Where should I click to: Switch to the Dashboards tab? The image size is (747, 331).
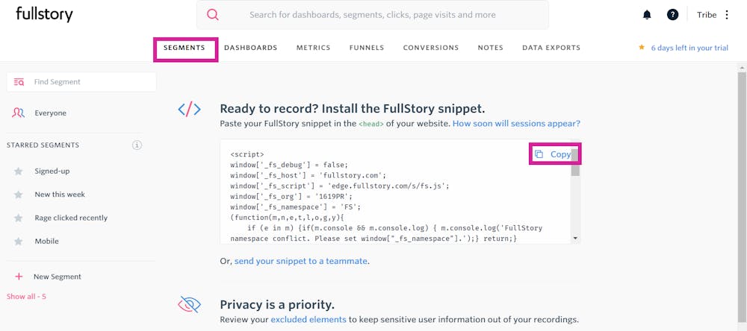pos(250,48)
